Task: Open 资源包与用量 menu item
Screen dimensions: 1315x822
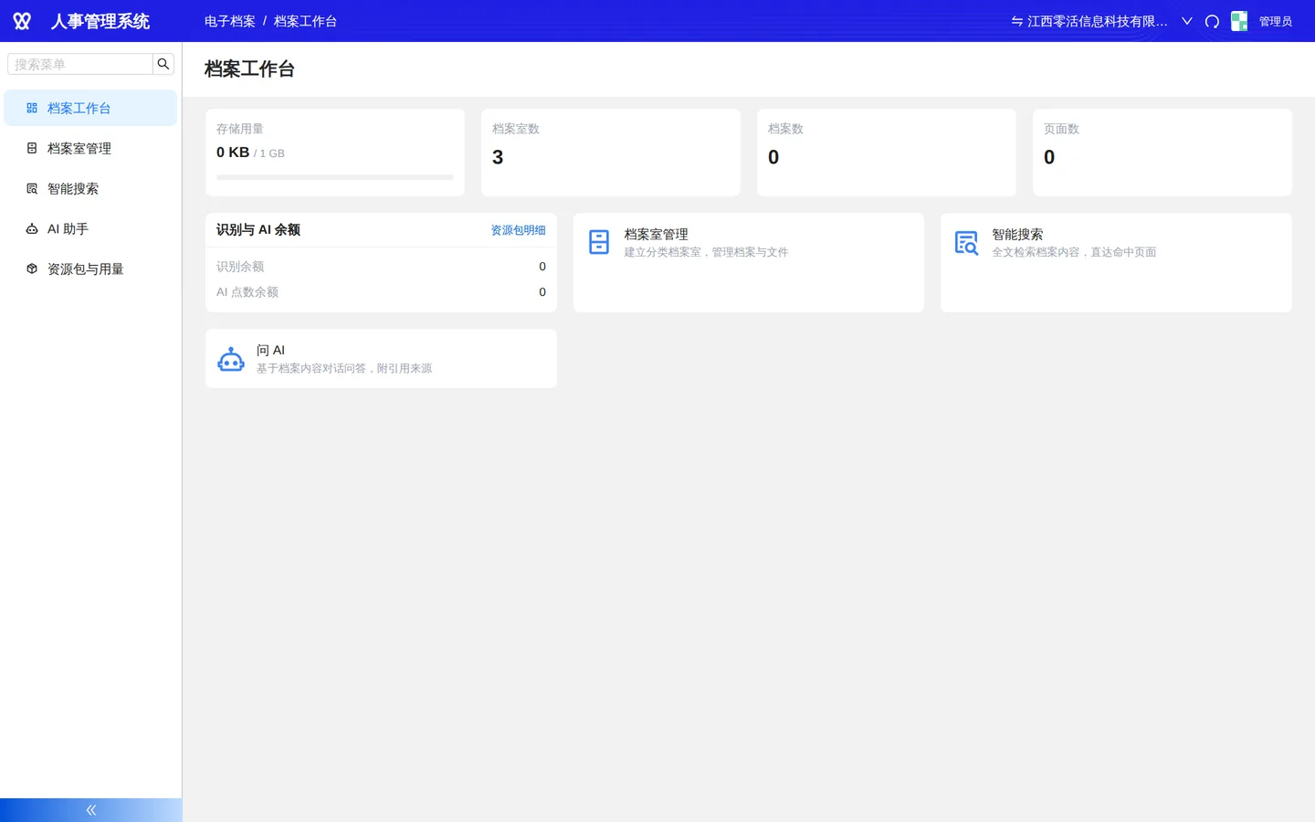Action: click(x=90, y=269)
